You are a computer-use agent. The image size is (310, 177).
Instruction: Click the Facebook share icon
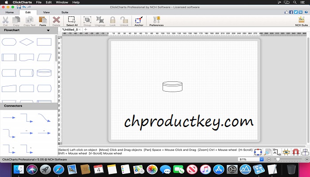[291, 12]
